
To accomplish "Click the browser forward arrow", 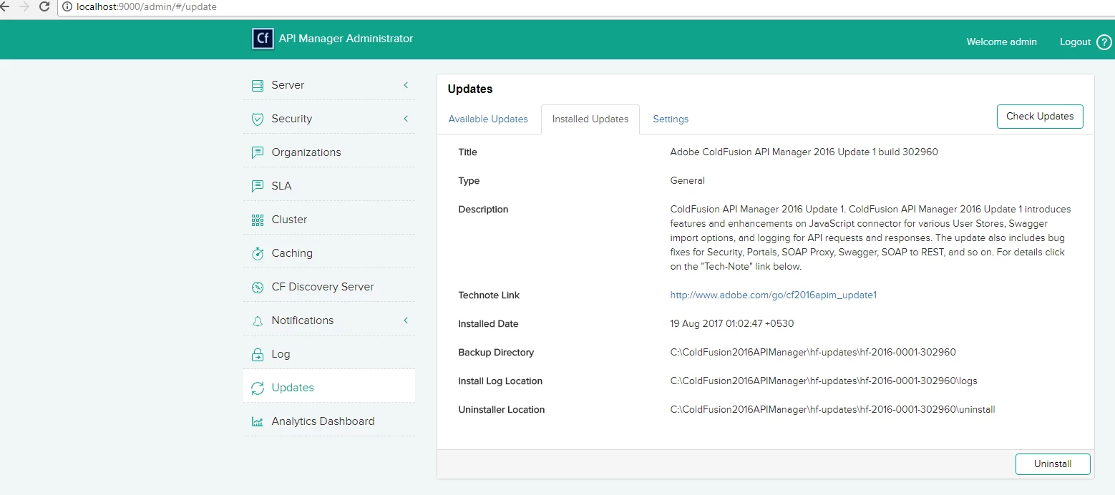I will [x=24, y=6].
